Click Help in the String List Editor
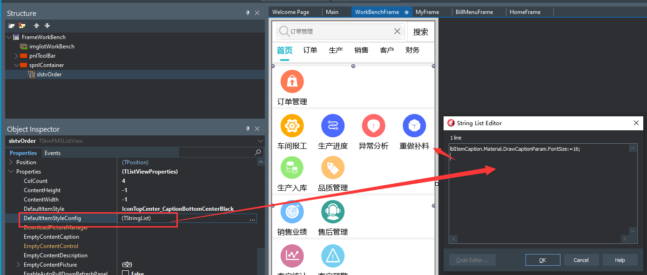 click(620, 260)
